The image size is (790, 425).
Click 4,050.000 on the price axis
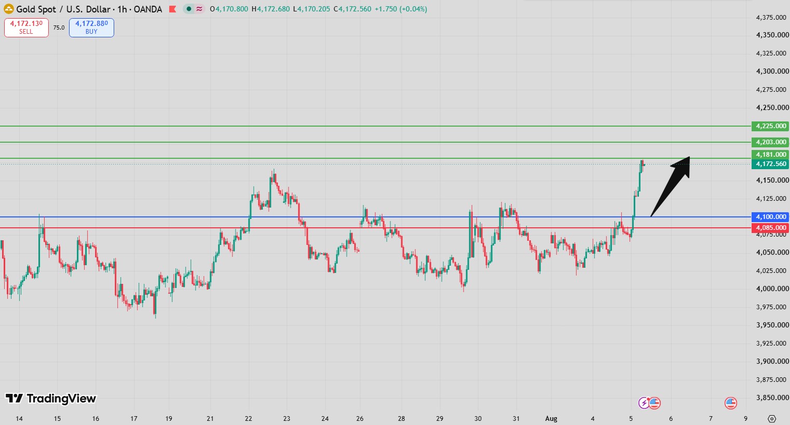pyautogui.click(x=772, y=253)
